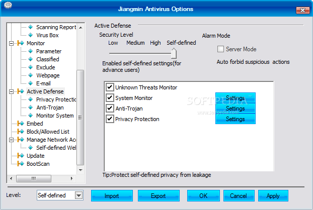Select Webpage in the tree
313x210 pixels.
click(48, 75)
